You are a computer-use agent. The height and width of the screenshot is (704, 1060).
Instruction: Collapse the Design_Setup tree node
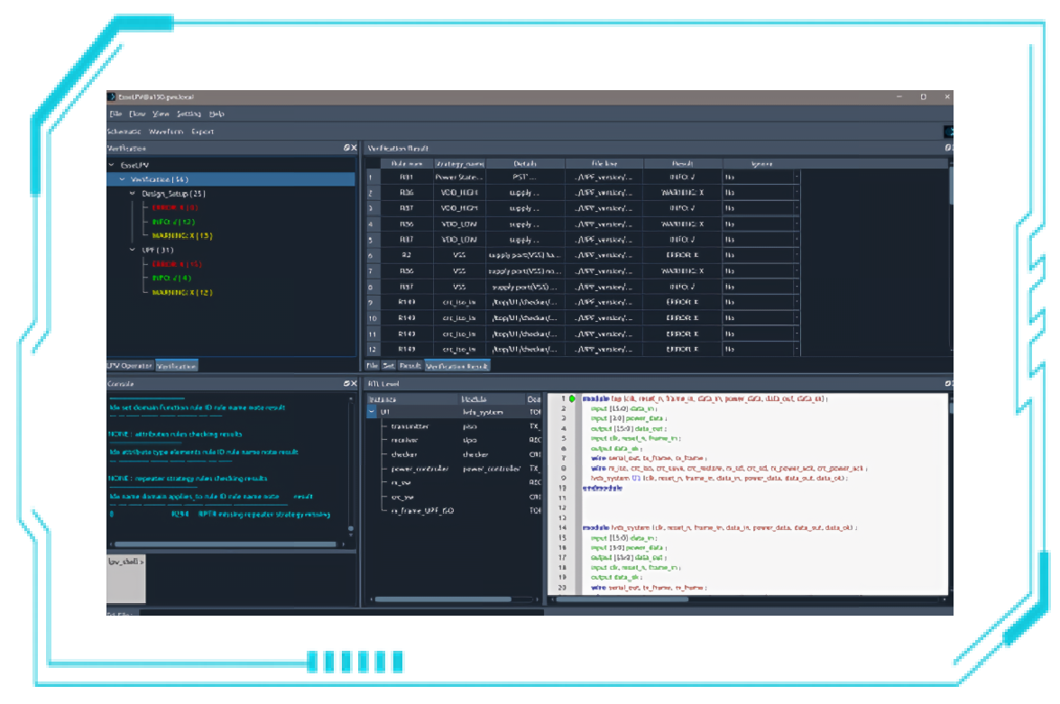[x=134, y=194]
